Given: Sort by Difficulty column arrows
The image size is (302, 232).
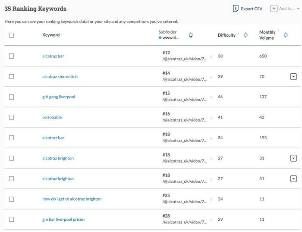Looking at the screenshot, I should (x=245, y=35).
